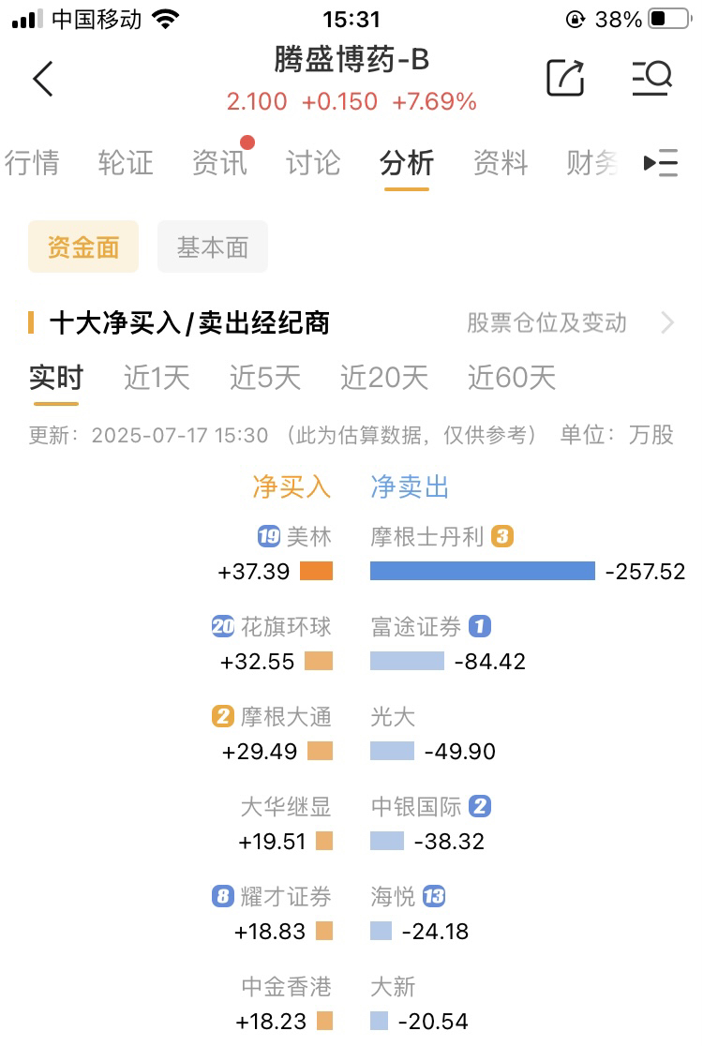The width and height of the screenshot is (703, 1046).
Task: Expand the tab list menu icon
Action: pyautogui.click(x=660, y=163)
